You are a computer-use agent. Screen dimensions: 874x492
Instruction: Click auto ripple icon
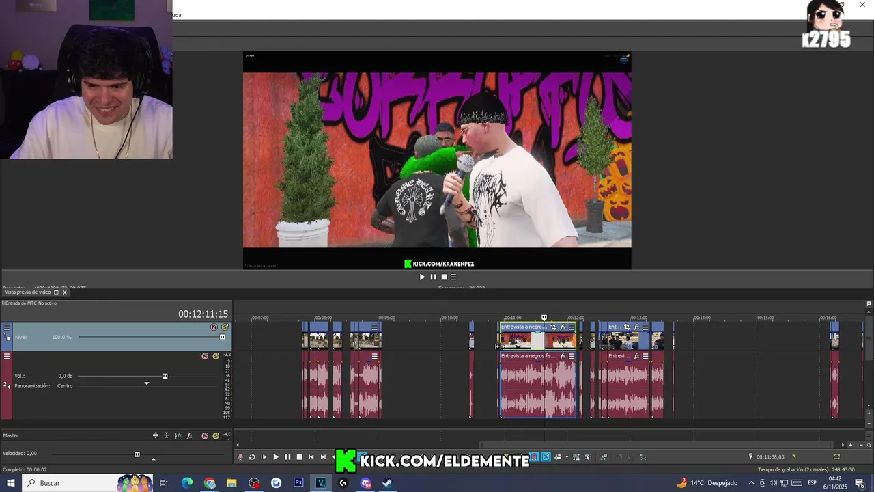(x=558, y=457)
